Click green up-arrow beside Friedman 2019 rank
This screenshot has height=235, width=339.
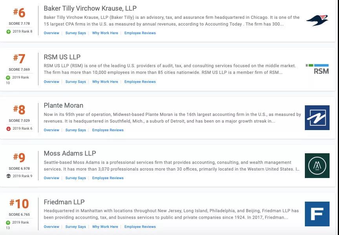(8, 223)
